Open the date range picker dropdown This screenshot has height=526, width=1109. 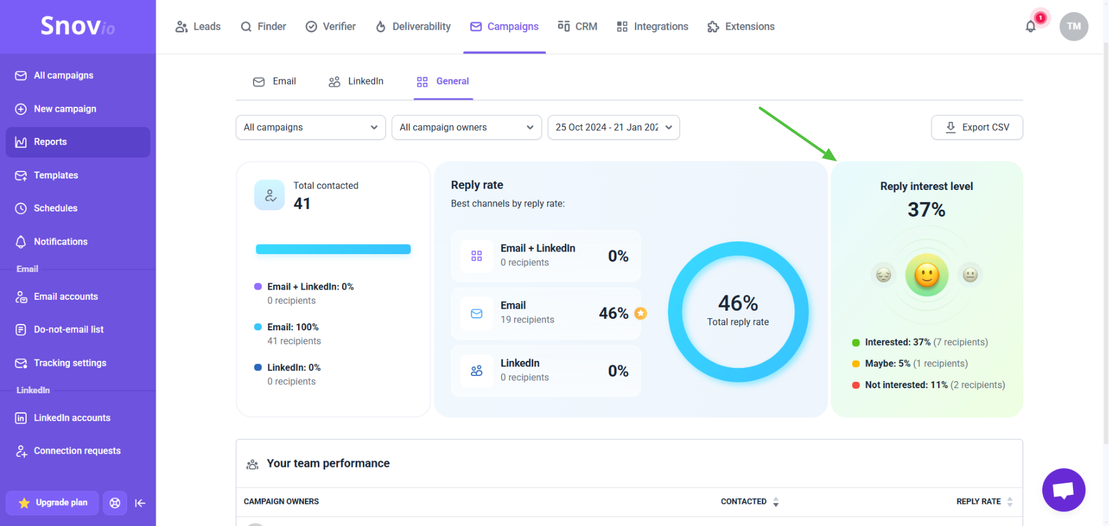[614, 127]
